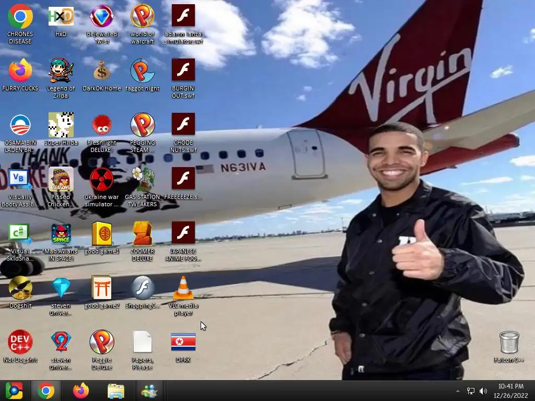This screenshot has width=535, height=401.
Task: Select steven univer... with blue diamond icon
Action: [61, 288]
